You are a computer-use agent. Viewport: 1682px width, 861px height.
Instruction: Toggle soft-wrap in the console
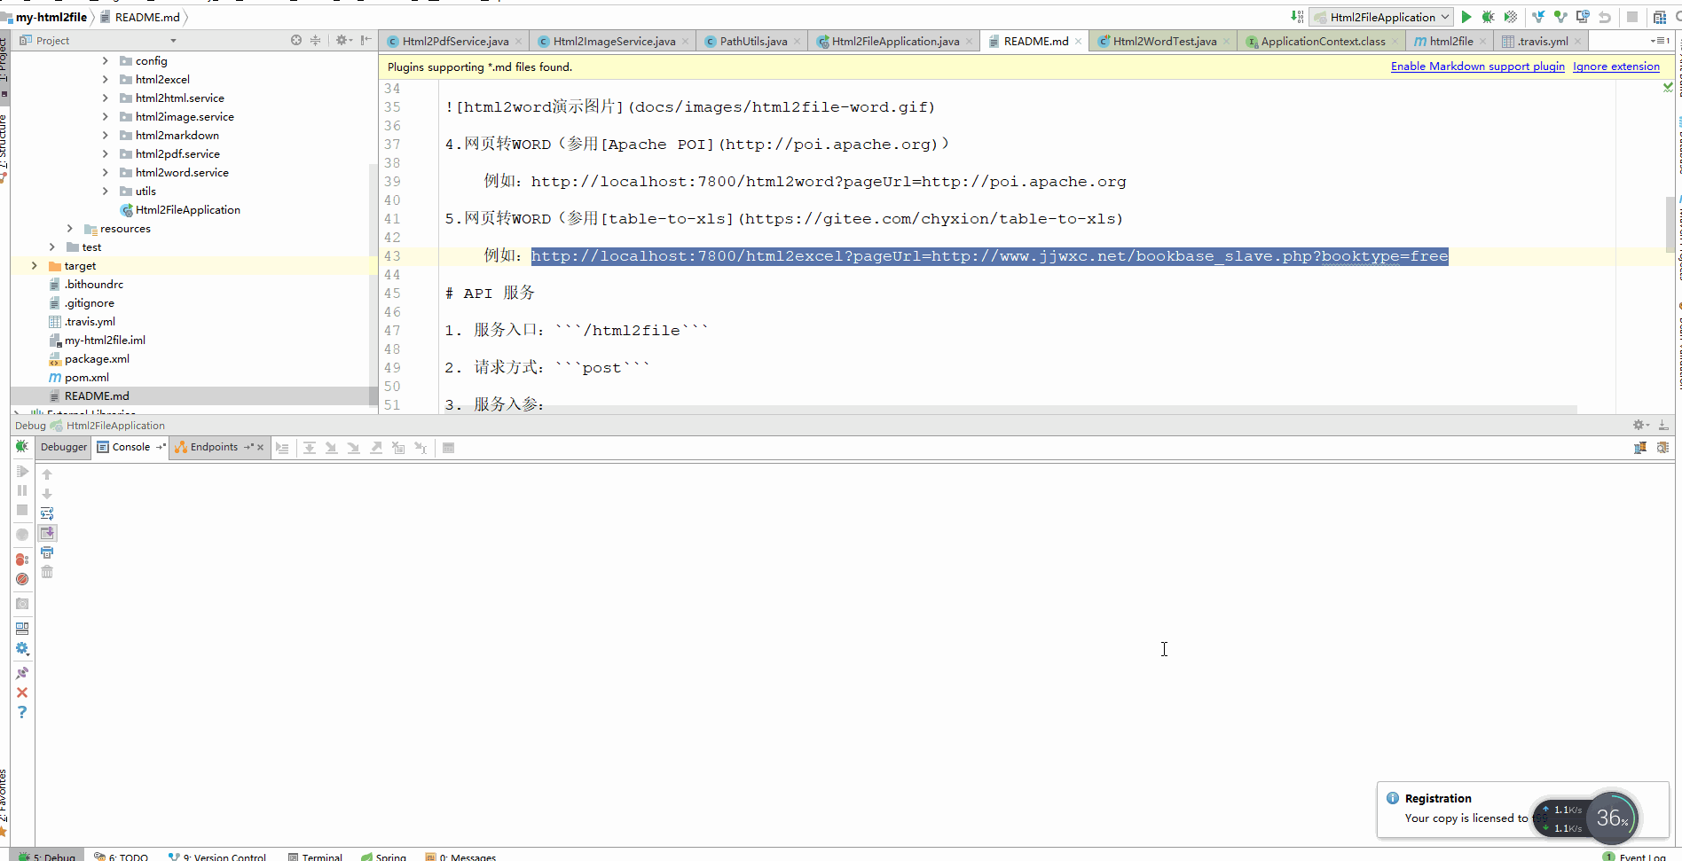[47, 513]
